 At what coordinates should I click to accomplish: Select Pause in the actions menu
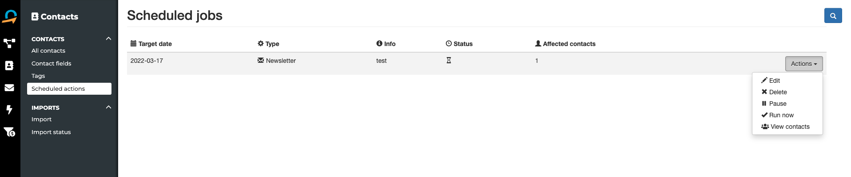tap(774, 104)
